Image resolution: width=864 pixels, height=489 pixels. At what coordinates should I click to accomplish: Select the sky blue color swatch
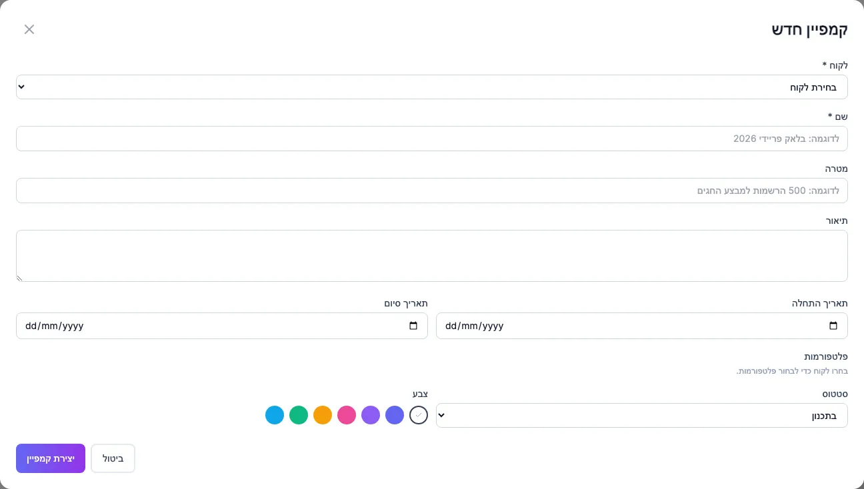(x=275, y=415)
